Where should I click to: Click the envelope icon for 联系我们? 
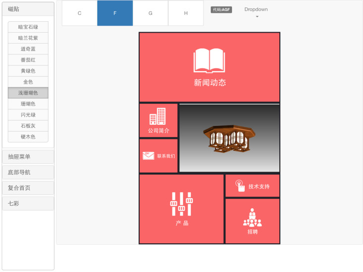pyautogui.click(x=148, y=156)
